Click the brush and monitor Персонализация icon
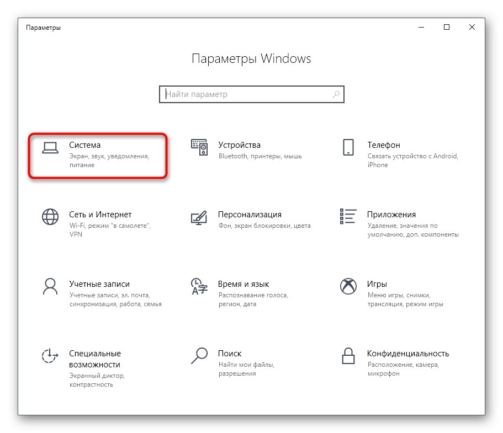503x433 pixels. coord(199,218)
